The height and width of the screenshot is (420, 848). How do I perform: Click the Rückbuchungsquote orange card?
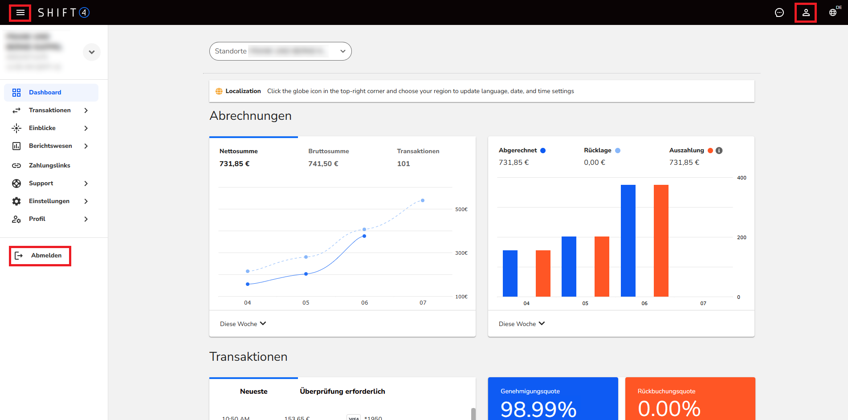coord(690,399)
